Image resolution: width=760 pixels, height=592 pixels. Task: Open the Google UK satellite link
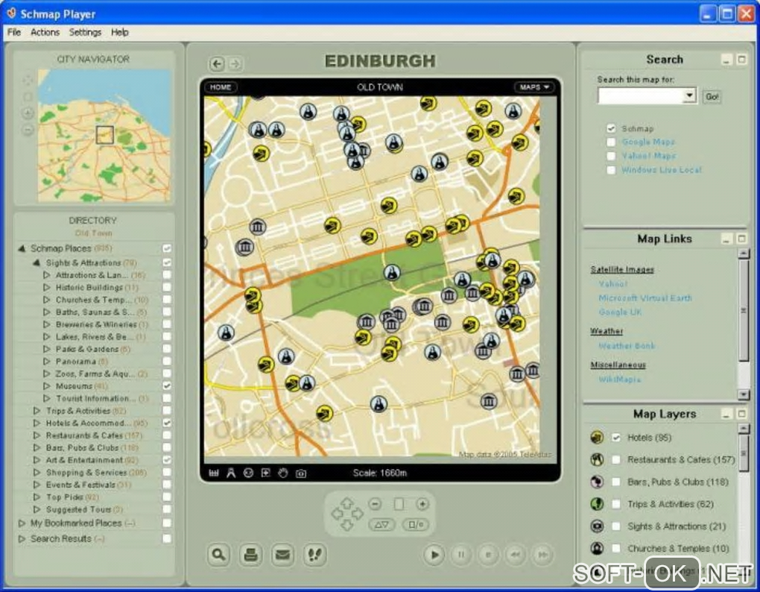point(620,312)
